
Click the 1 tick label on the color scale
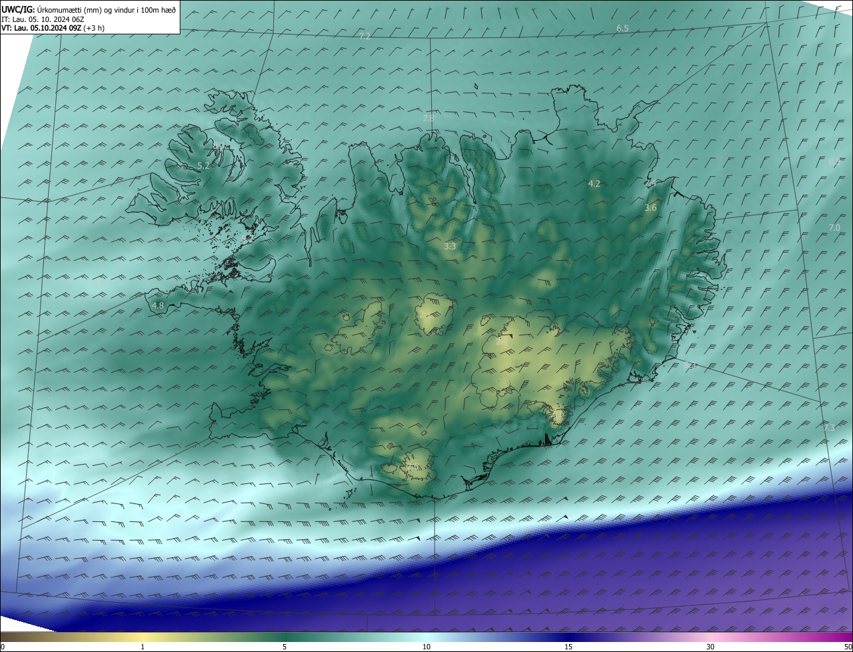pos(143,647)
